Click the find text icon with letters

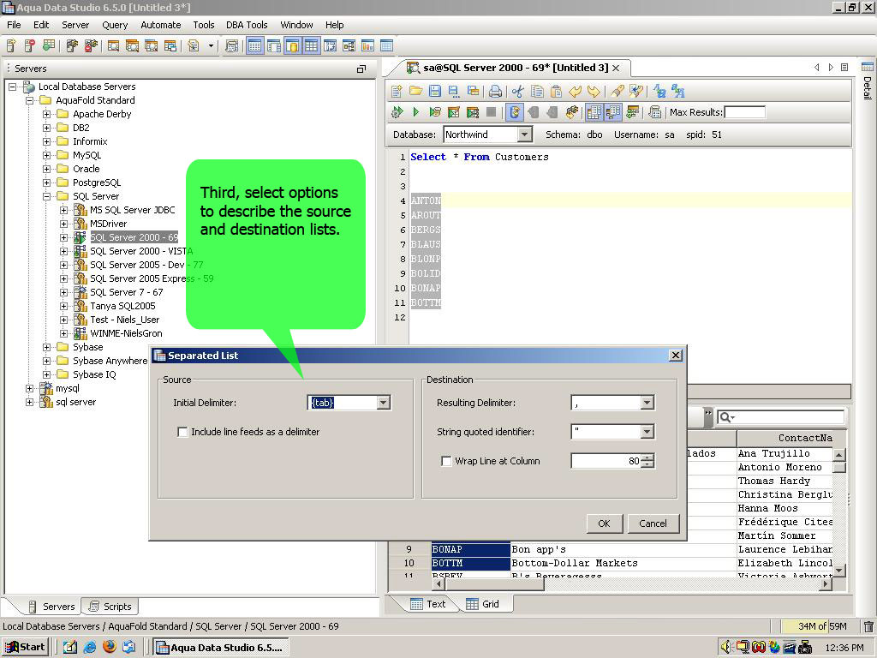(659, 91)
